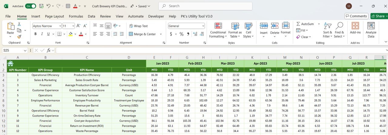Click the Redo arrow icon

(x=58, y=6)
